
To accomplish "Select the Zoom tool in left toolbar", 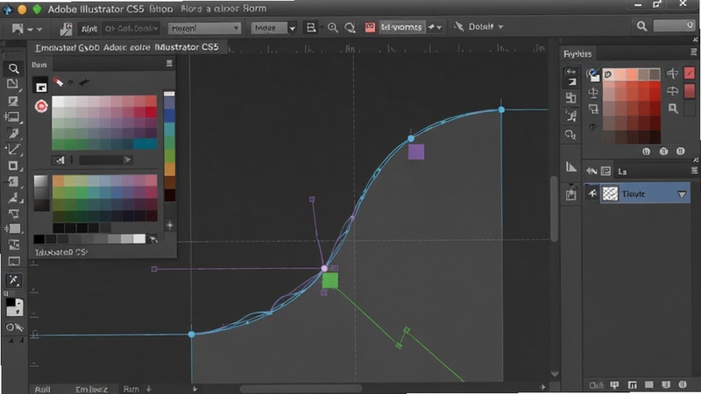I will pos(13,68).
